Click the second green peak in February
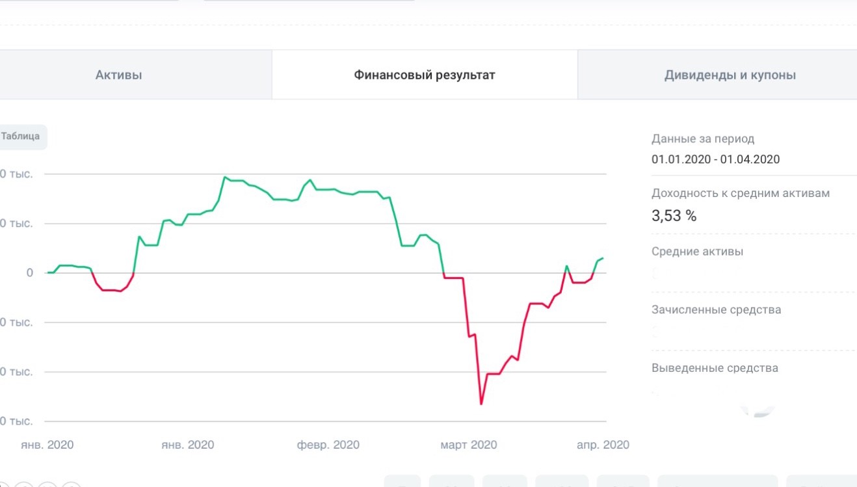This screenshot has width=857, height=487. 310,180
